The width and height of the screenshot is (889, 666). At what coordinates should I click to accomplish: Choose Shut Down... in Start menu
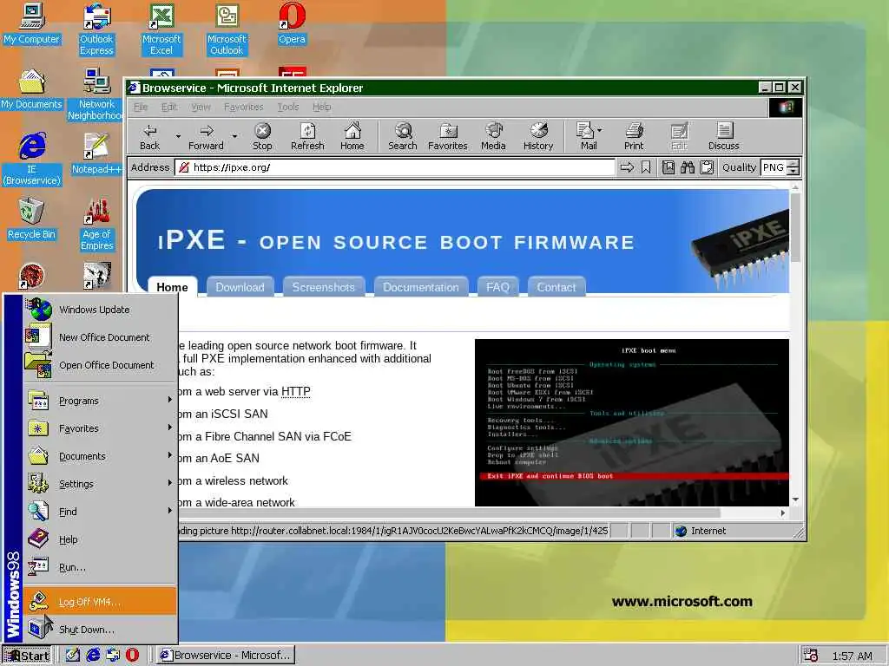coord(100,630)
